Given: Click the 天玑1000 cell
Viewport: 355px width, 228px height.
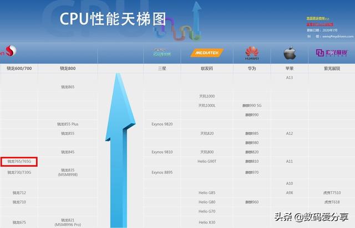Looking at the screenshot, I should 207,96.
